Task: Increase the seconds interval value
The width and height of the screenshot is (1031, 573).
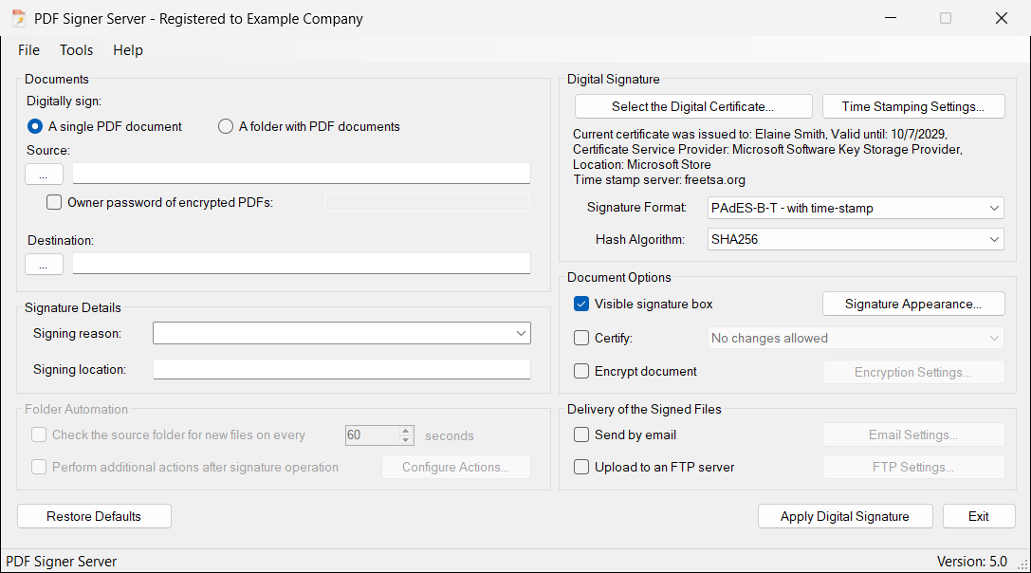Action: (406, 431)
